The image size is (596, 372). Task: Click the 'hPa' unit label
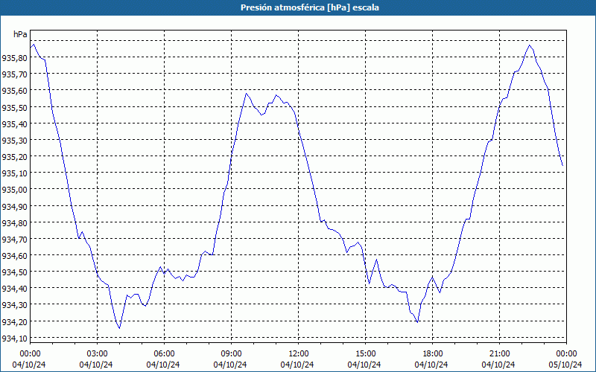coord(20,34)
